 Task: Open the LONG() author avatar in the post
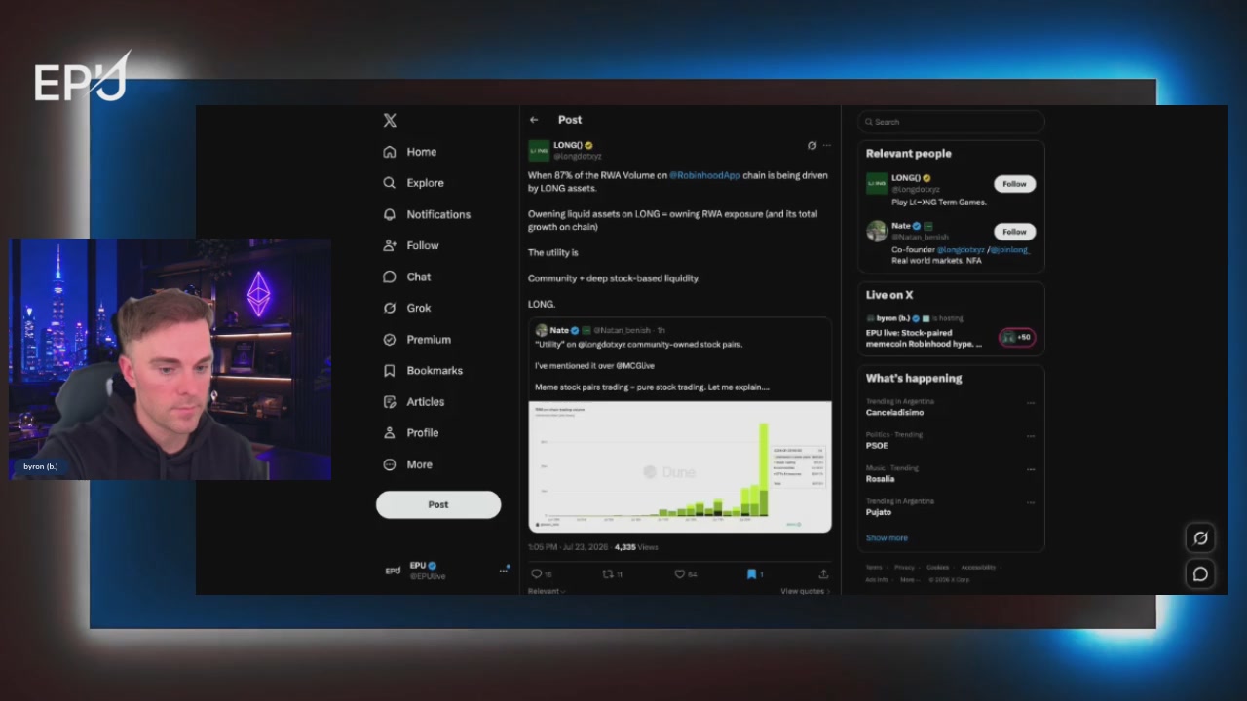click(x=539, y=150)
